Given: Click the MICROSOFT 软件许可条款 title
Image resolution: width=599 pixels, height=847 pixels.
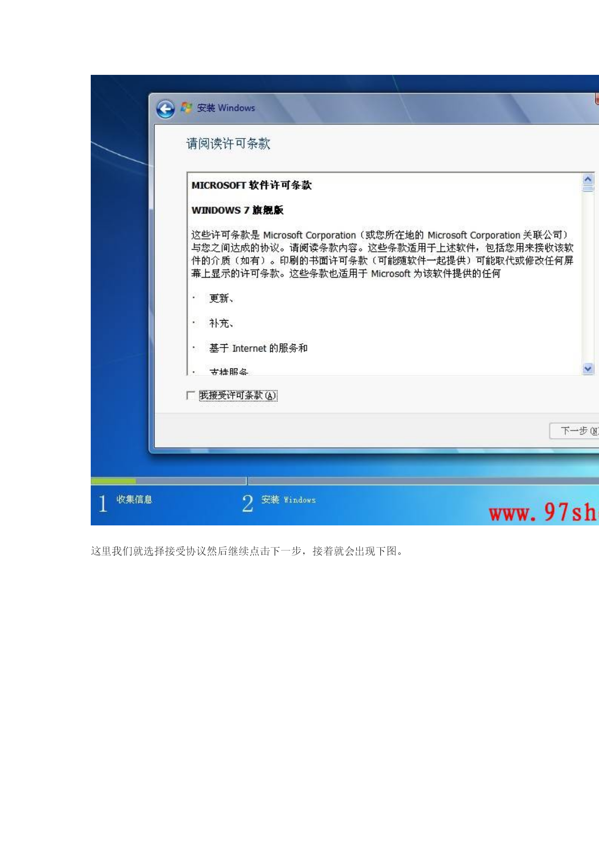Looking at the screenshot, I should tap(251, 185).
